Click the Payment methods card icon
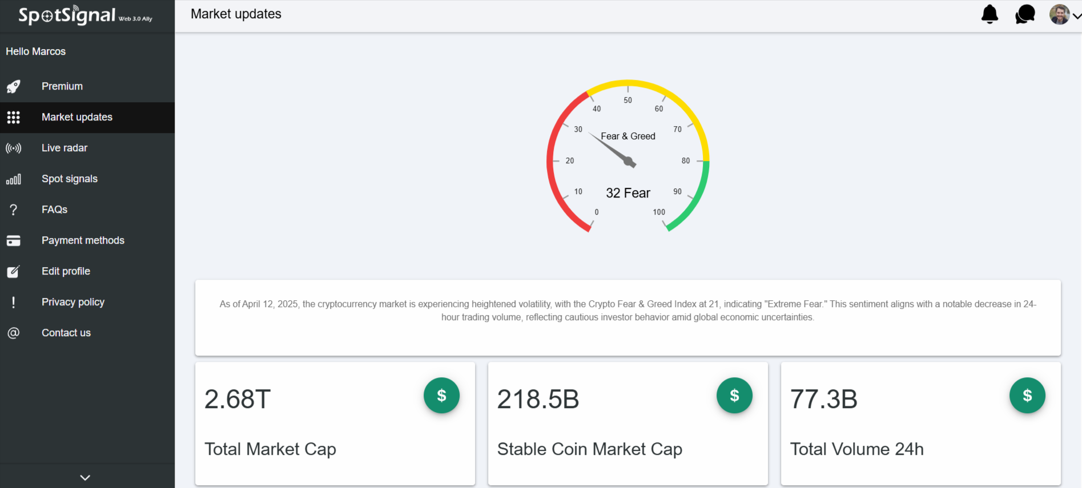This screenshot has height=488, width=1082. coord(14,241)
